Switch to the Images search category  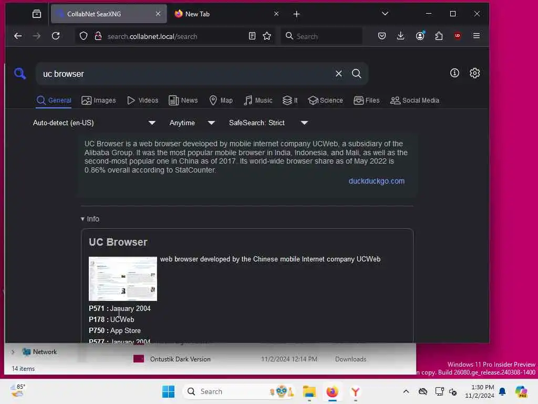click(98, 100)
